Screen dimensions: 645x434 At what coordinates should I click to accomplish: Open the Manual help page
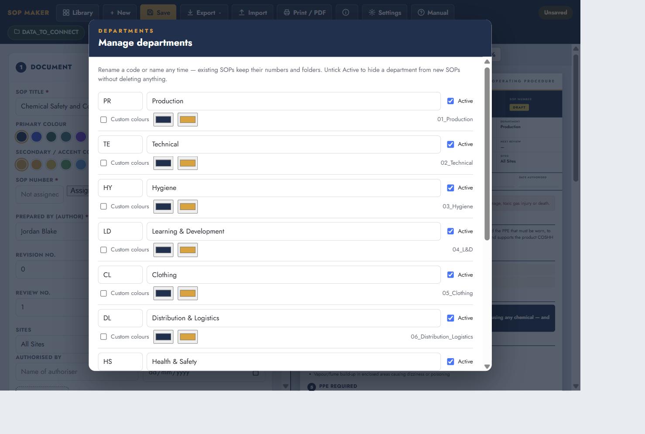click(433, 13)
